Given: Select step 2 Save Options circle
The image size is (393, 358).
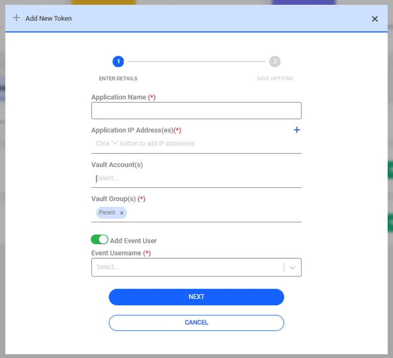Looking at the screenshot, I should tap(275, 62).
